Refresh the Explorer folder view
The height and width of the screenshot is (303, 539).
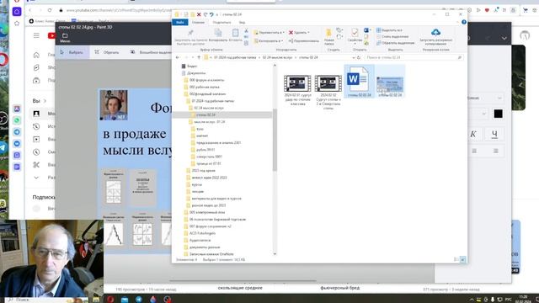click(x=359, y=57)
